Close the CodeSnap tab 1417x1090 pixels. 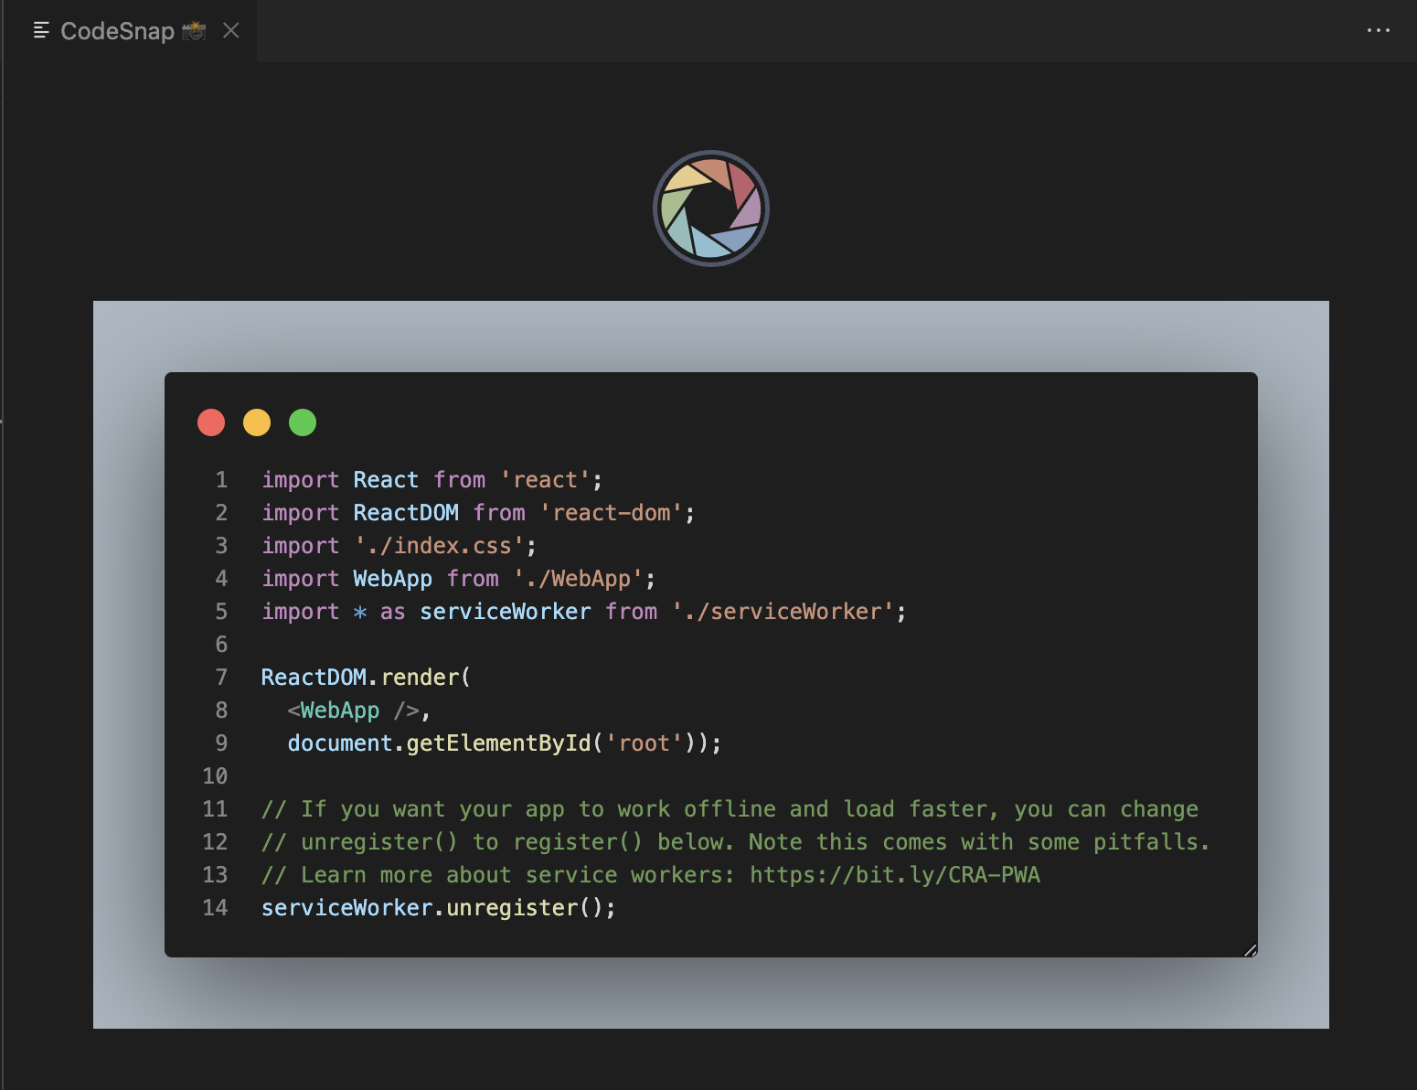pos(231,31)
